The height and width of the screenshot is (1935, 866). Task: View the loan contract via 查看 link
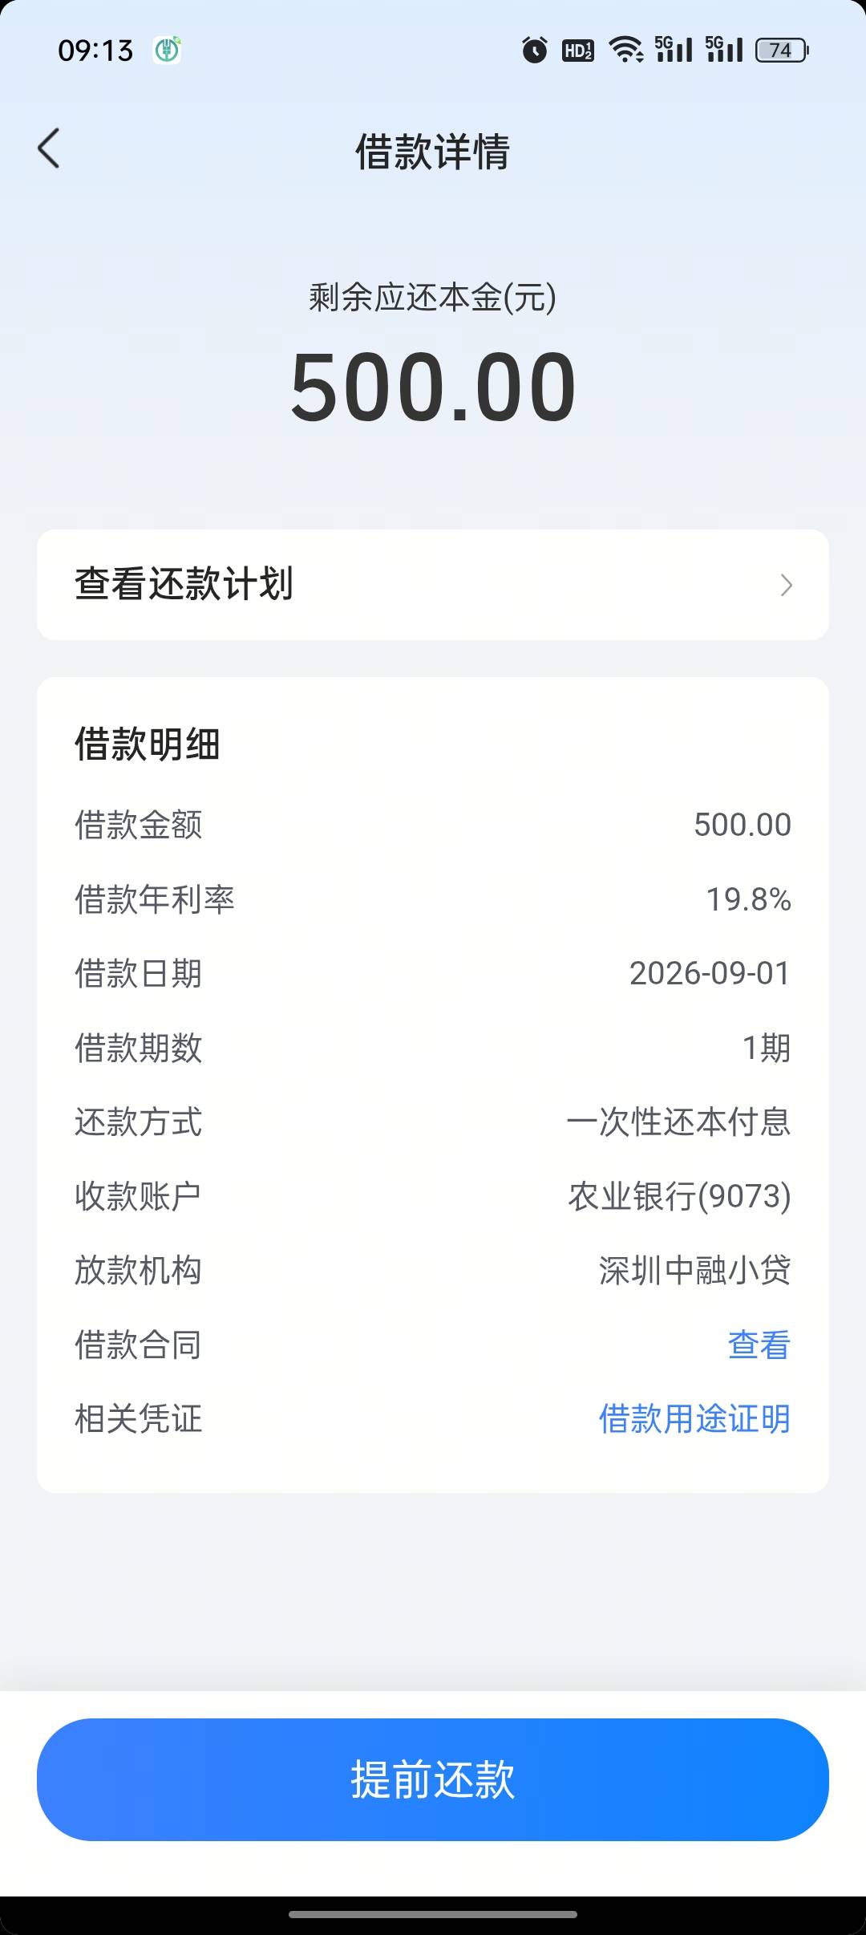(759, 1345)
